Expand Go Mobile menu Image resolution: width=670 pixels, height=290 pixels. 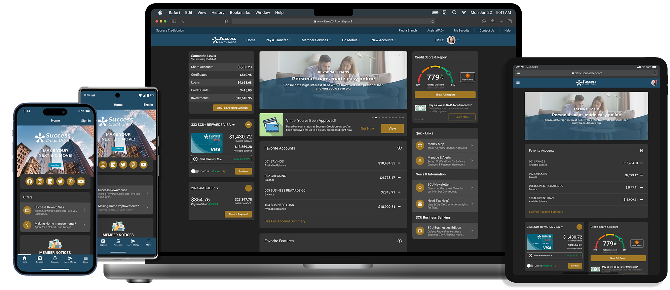tap(351, 40)
